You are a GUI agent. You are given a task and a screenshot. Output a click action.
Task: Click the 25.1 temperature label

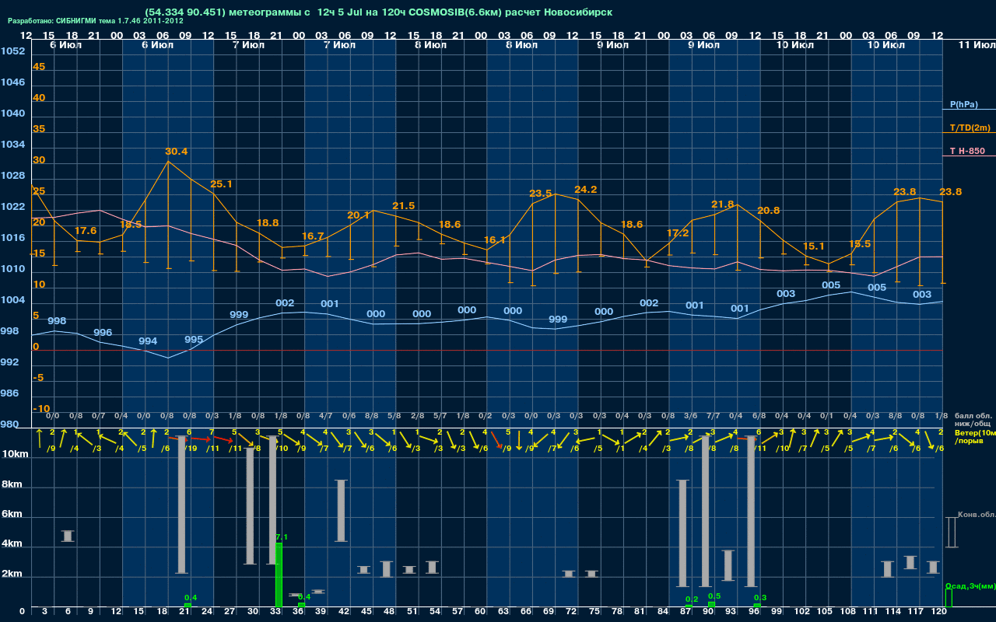click(x=222, y=184)
